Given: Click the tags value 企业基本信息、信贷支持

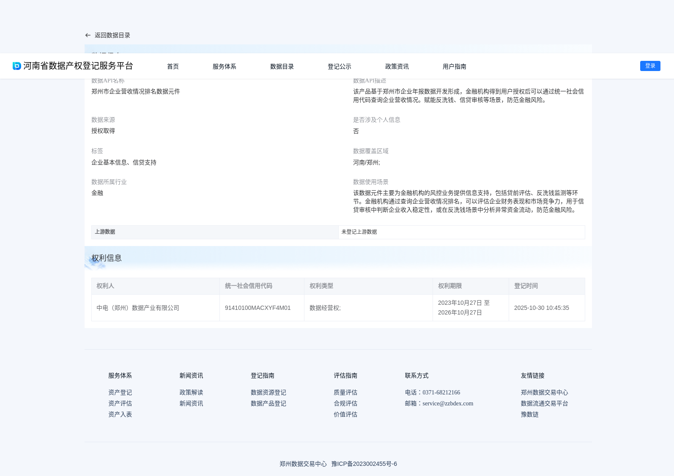Looking at the screenshot, I should 124,163.
